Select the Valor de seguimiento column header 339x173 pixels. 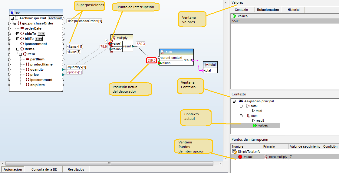[305, 146]
